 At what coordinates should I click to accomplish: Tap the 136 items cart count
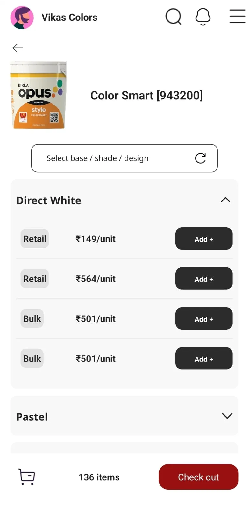click(99, 477)
